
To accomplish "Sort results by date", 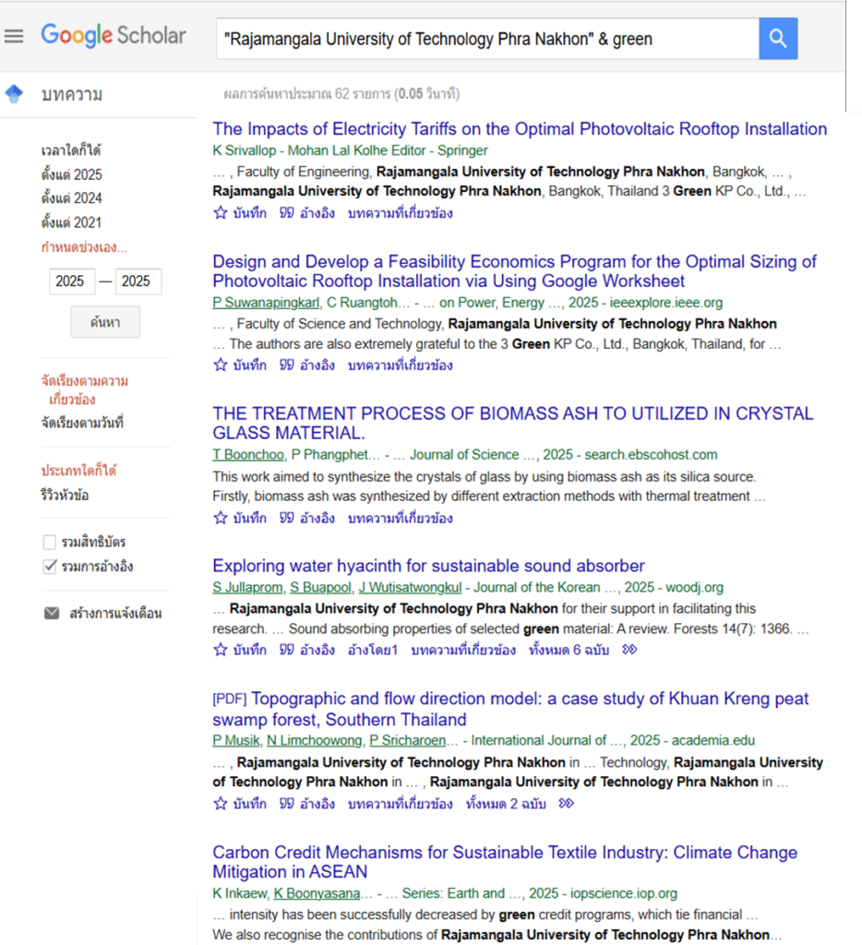I will [82, 423].
